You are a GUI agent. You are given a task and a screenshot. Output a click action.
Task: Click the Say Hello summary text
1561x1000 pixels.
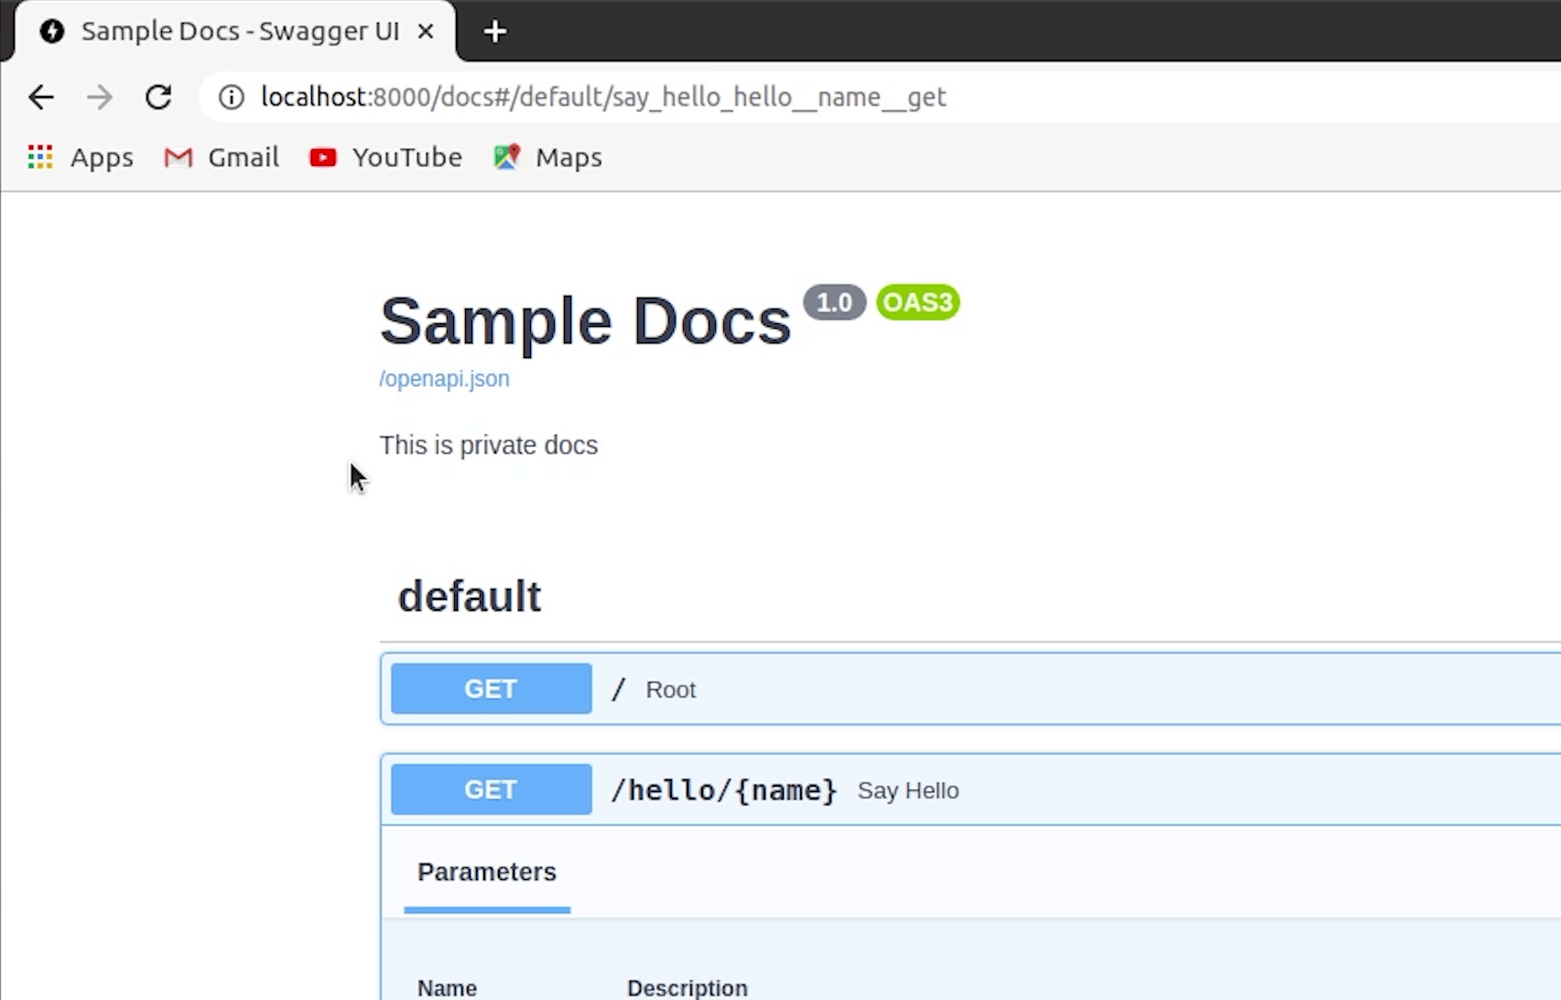(907, 791)
